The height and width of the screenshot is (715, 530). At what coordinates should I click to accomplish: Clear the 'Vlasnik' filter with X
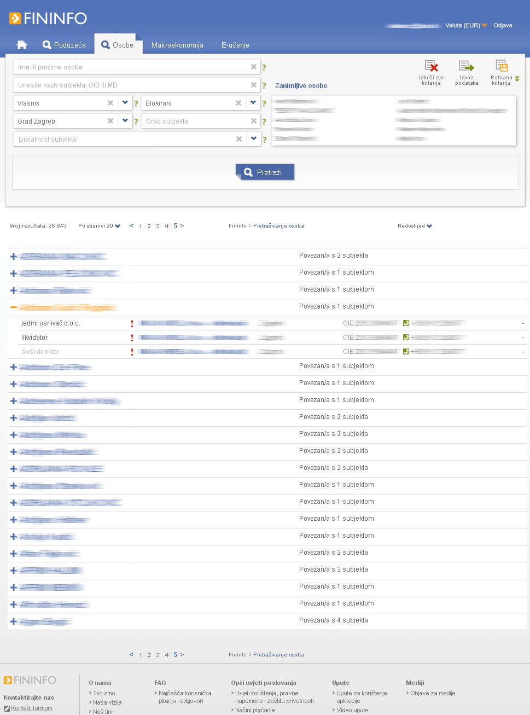coord(110,103)
